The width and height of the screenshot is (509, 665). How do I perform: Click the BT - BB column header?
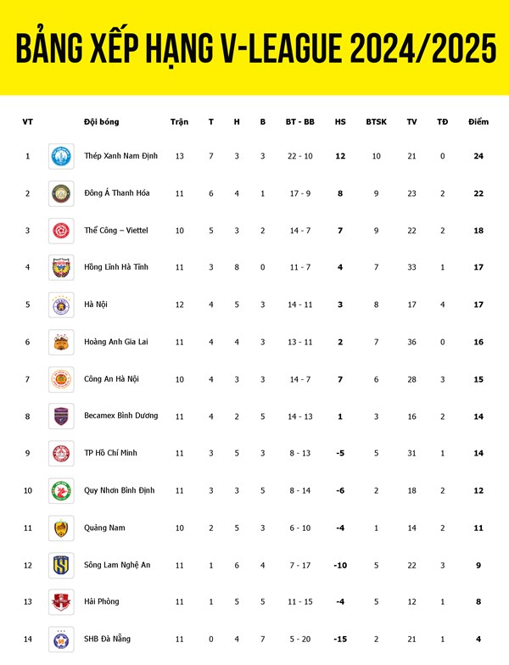[x=299, y=122]
